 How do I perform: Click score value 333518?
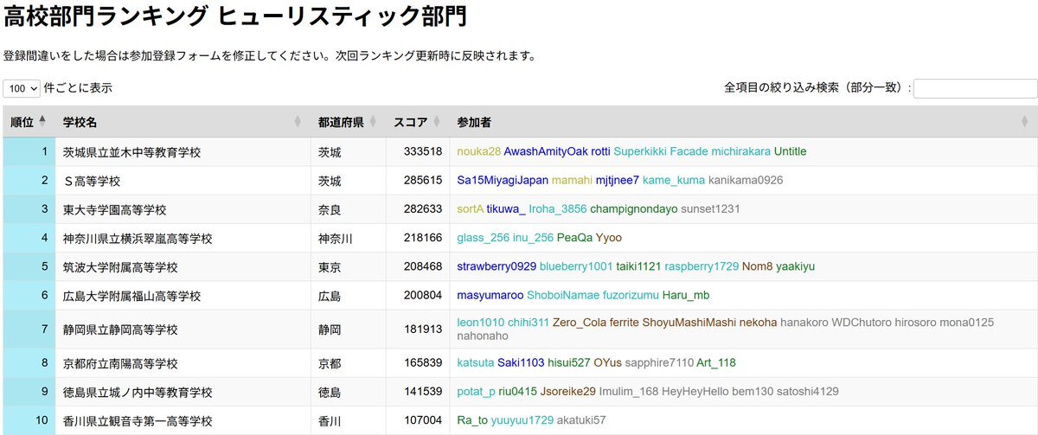click(423, 151)
